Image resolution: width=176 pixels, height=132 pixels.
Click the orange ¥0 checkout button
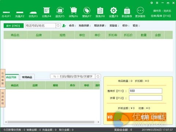[136, 117]
